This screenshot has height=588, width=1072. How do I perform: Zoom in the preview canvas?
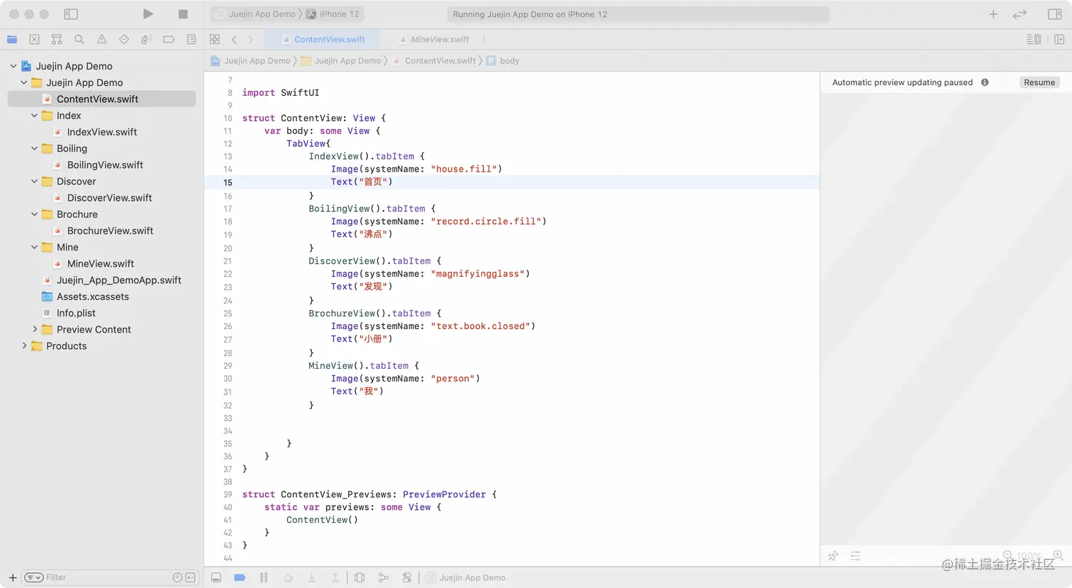[1057, 555]
